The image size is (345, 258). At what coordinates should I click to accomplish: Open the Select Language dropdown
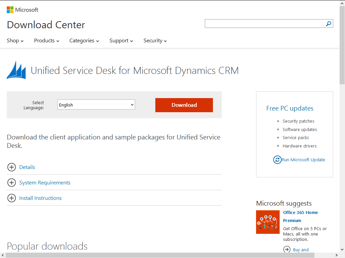(96, 105)
